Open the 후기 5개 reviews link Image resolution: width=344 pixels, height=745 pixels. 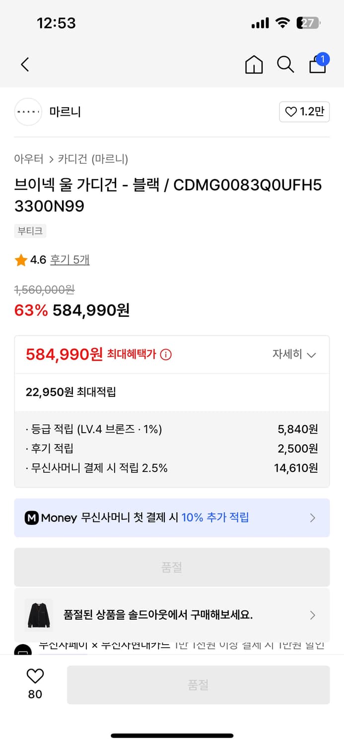tap(69, 259)
